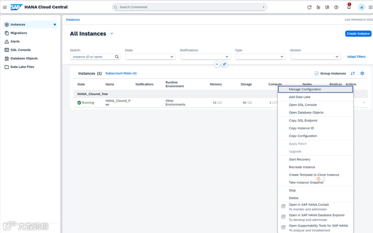Image resolution: width=373 pixels, height=233 pixels.
Task: Choose Copy Instance ID
Action: pos(315,128)
